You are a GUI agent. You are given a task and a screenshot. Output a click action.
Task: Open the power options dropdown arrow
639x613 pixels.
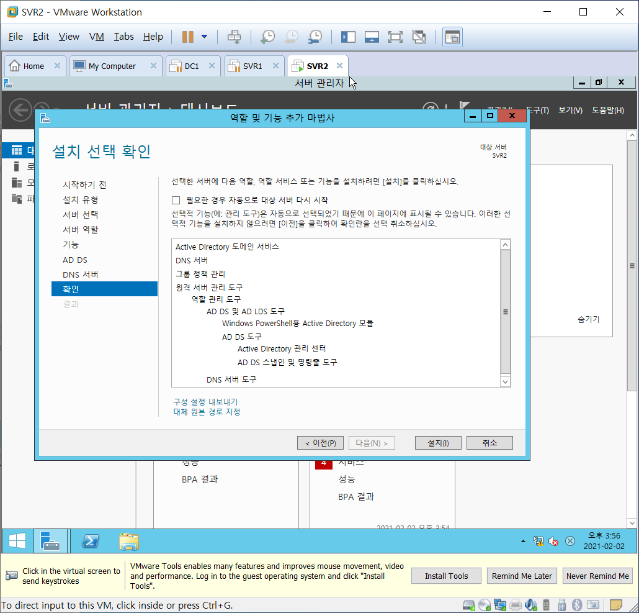[205, 37]
